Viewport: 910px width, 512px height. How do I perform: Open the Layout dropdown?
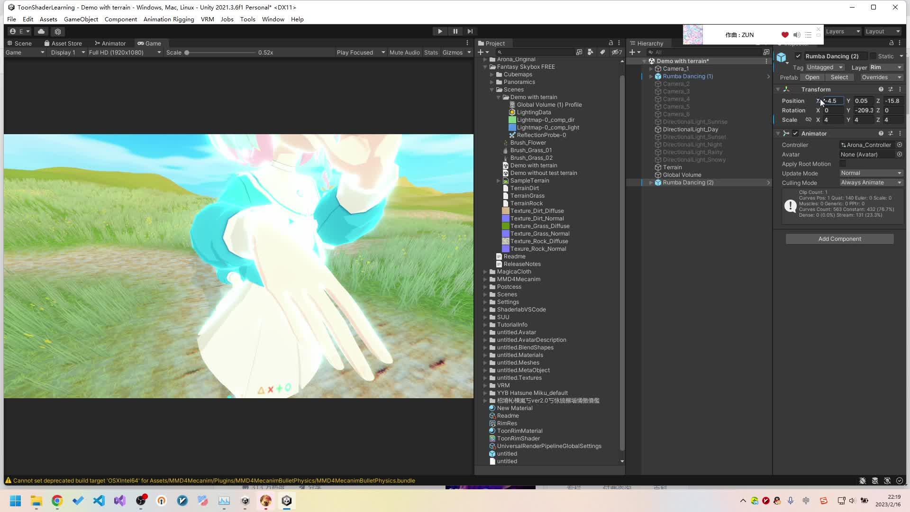click(883, 31)
